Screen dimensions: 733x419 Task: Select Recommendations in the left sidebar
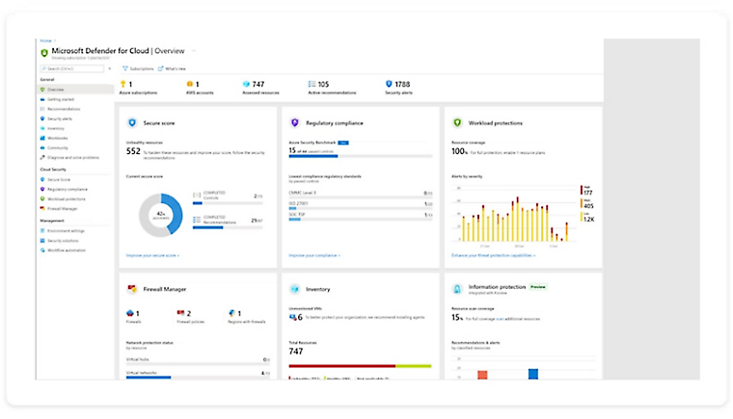pyautogui.click(x=64, y=109)
